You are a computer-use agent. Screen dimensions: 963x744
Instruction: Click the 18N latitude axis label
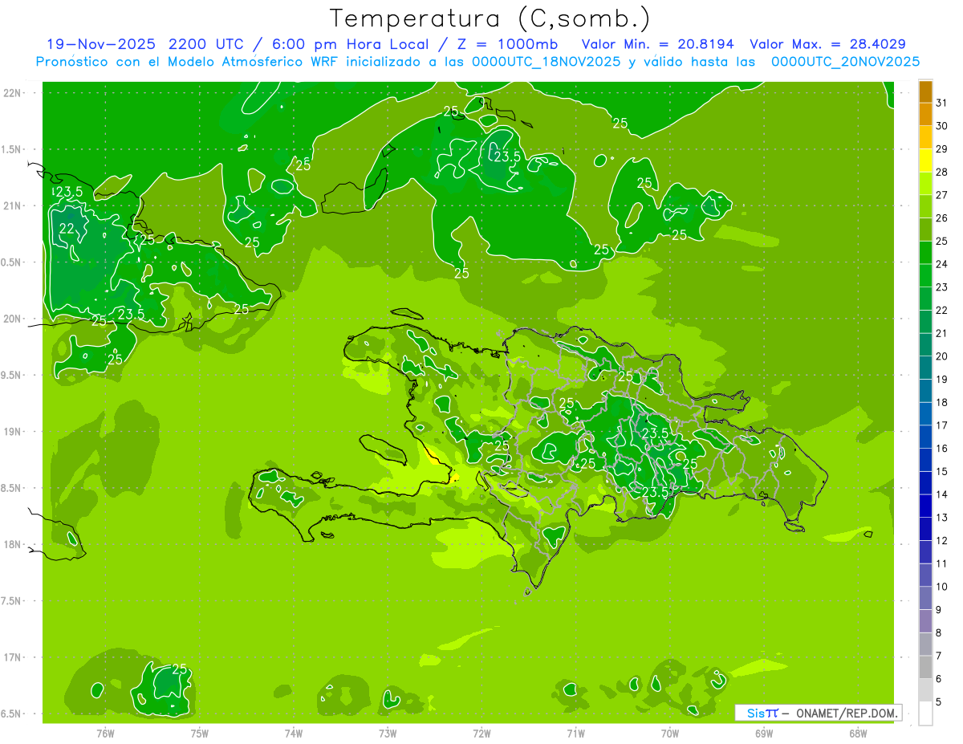(13, 544)
